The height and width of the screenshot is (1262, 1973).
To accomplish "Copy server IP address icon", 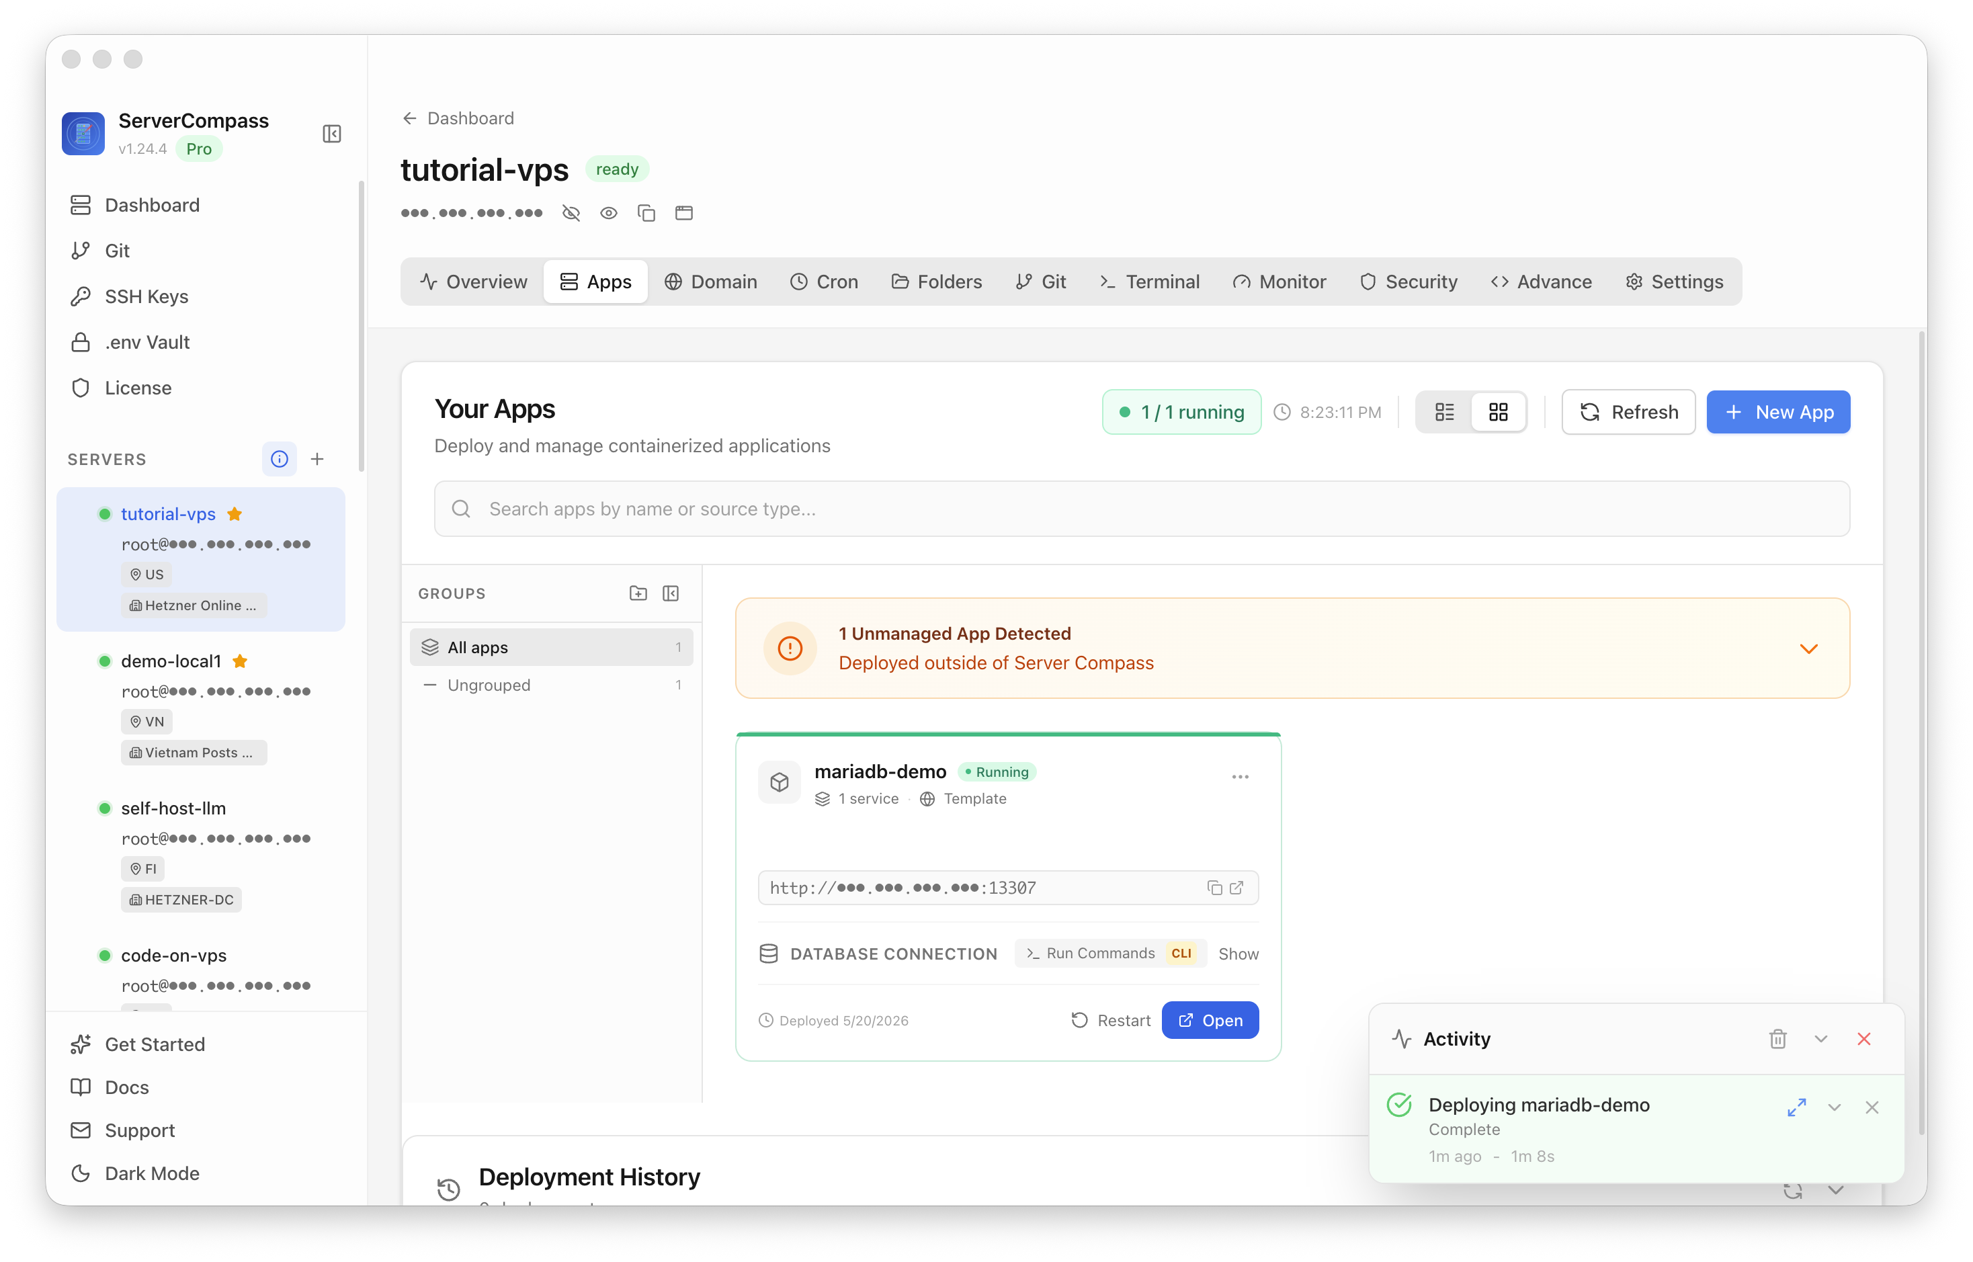I will [x=646, y=213].
